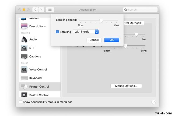Click the Switch Control icon
This screenshot has width=175, height=116.
click(x=24, y=95)
